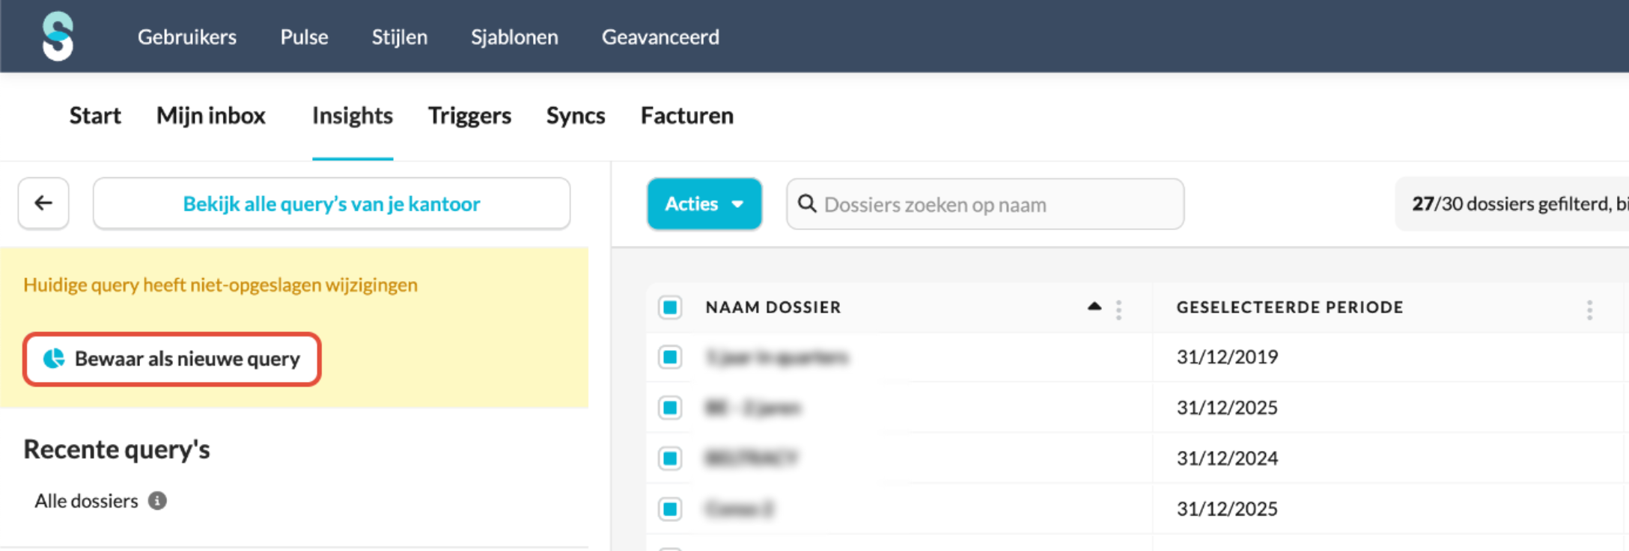Click the Geselecteerde Periode column header
This screenshot has height=551, width=1629.
pyautogui.click(x=1290, y=307)
